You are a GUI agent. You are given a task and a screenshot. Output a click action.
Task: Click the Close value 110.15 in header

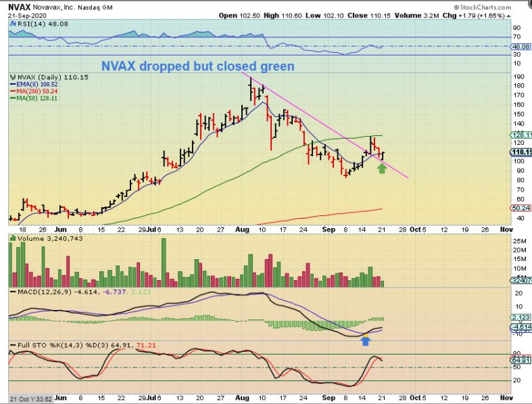point(380,16)
